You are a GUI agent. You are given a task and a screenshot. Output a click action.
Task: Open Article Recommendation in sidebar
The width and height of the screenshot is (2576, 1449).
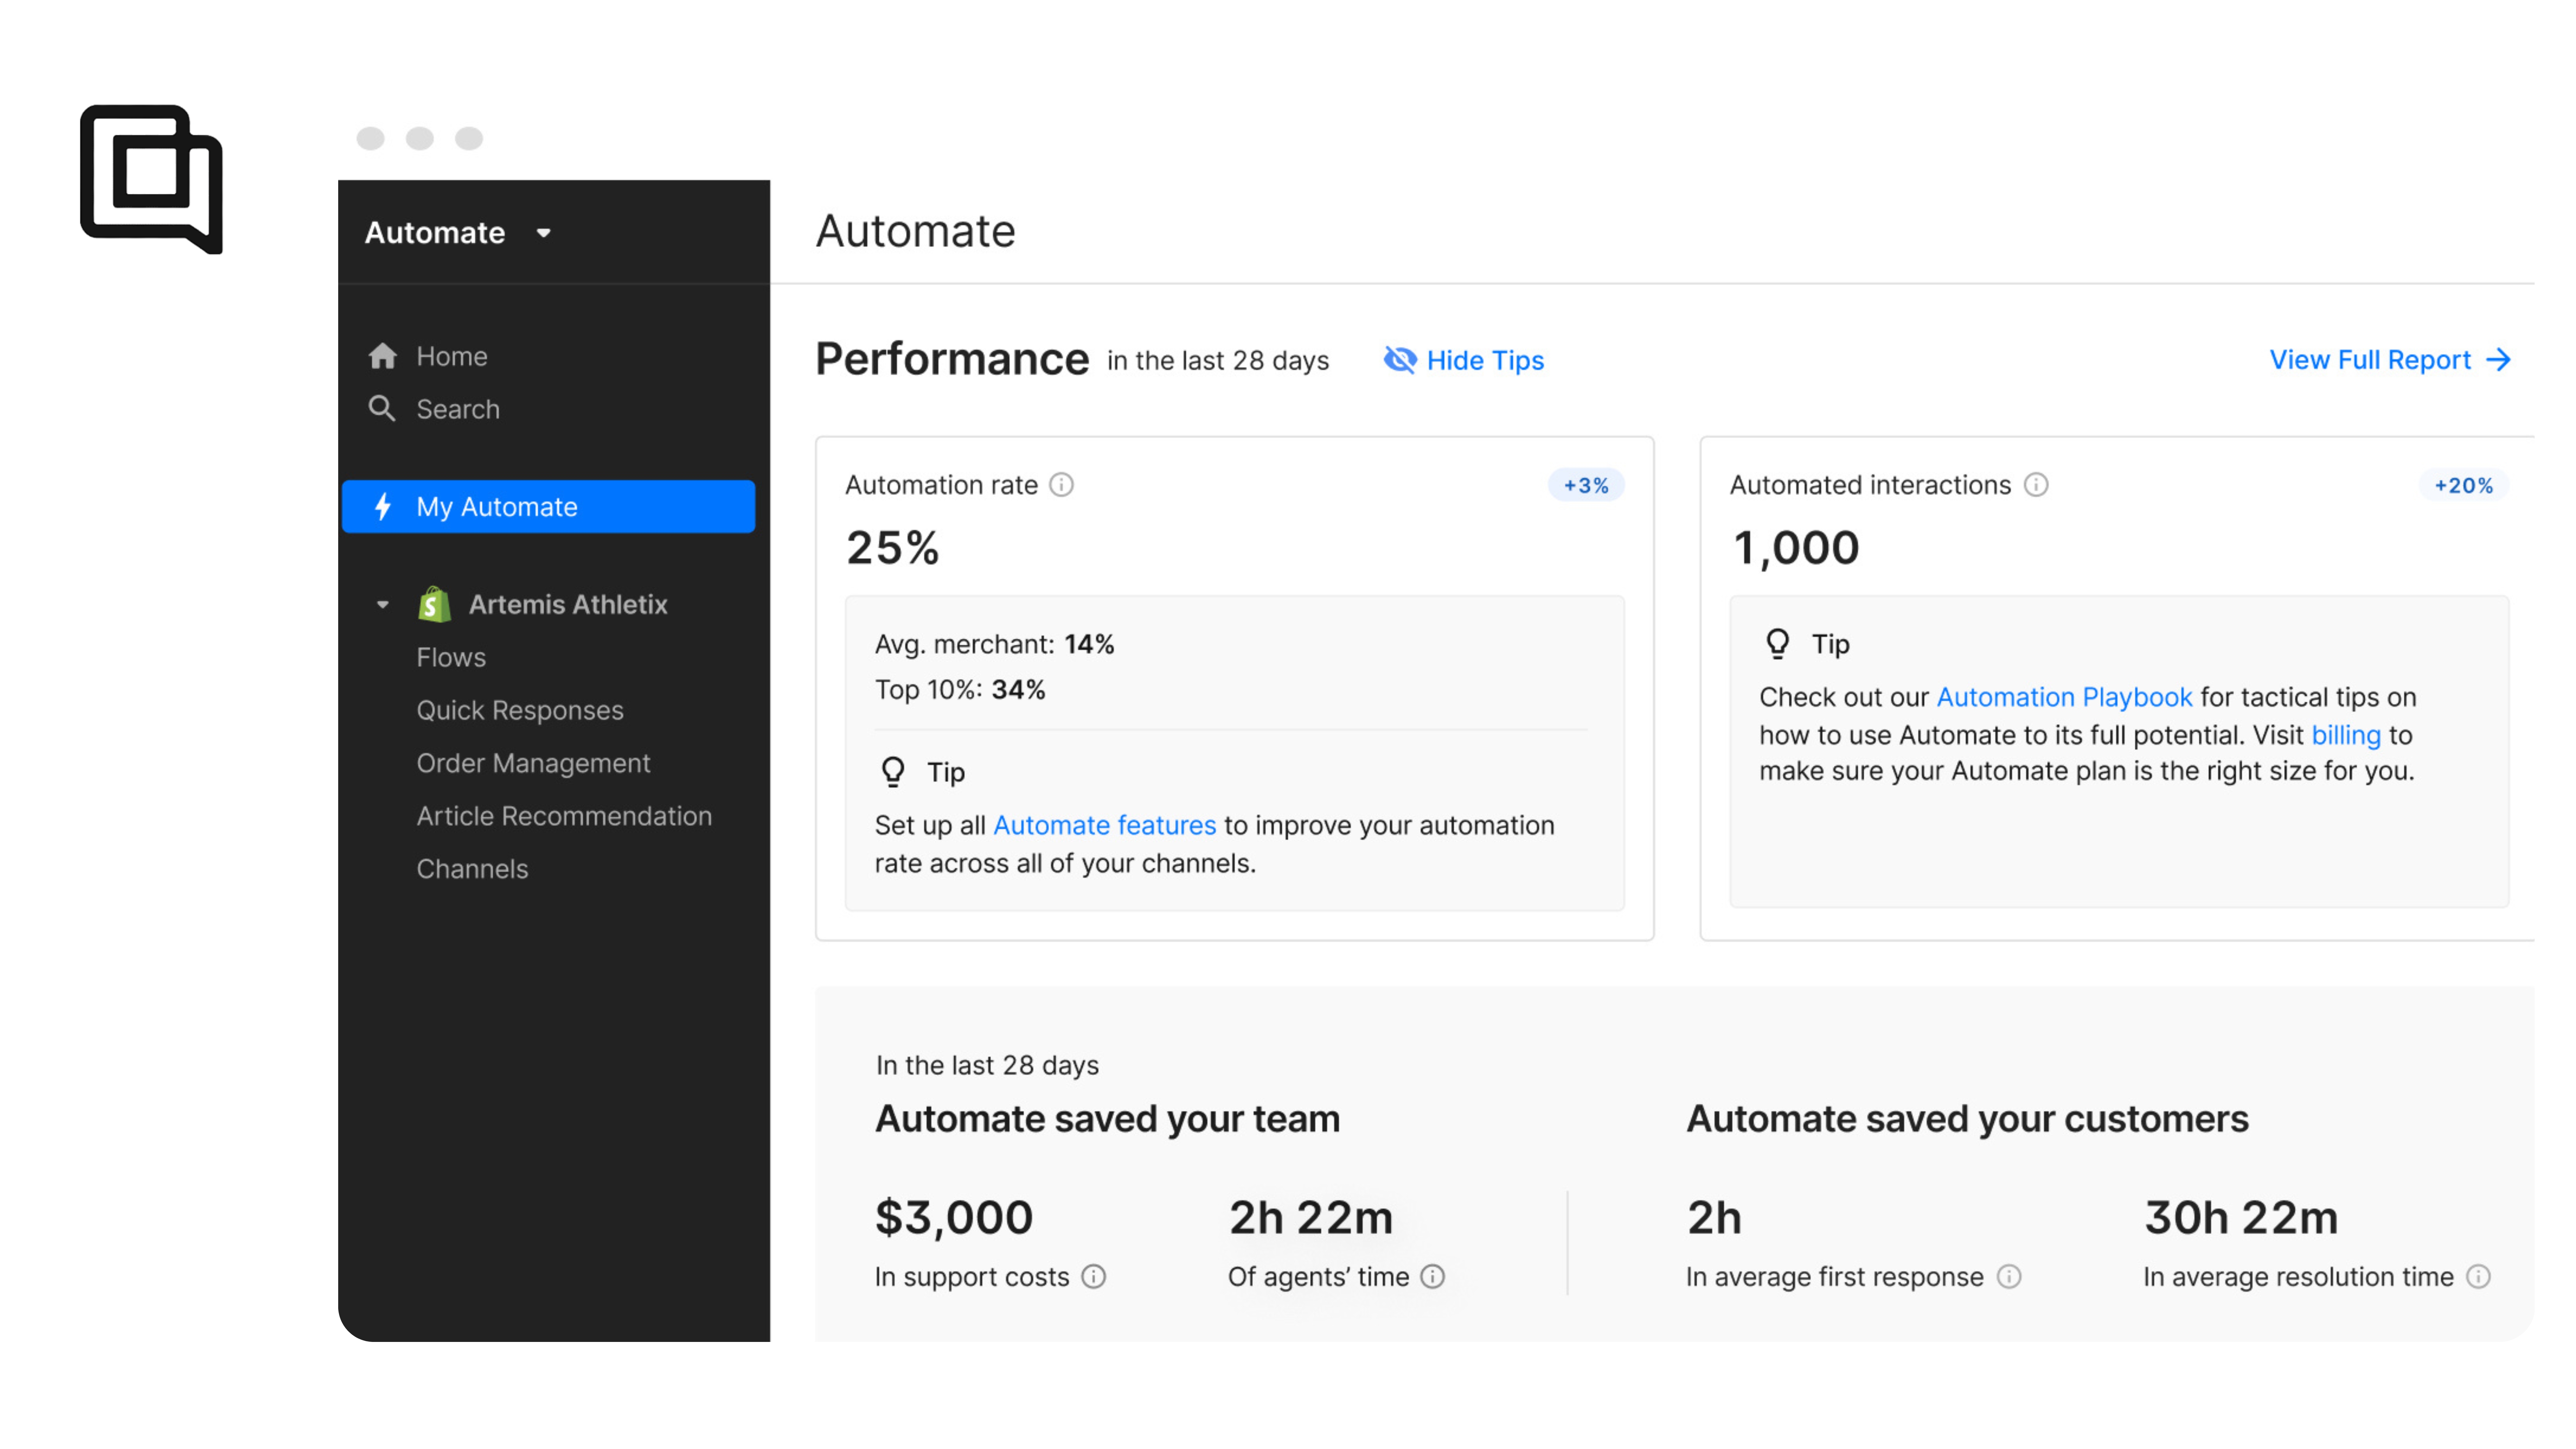pyautogui.click(x=564, y=816)
